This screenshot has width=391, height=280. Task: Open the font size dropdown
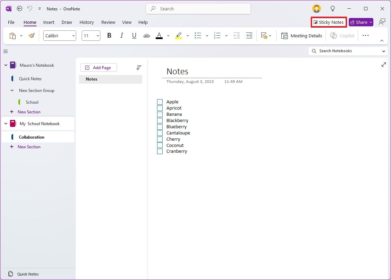97,35
